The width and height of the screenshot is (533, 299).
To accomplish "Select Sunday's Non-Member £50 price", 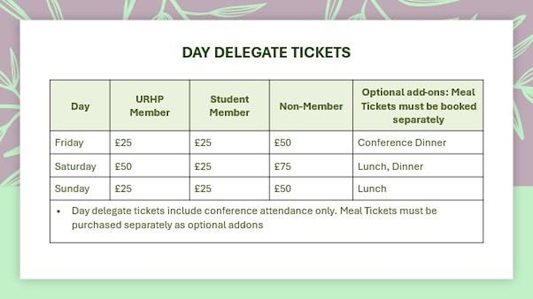I will (282, 189).
